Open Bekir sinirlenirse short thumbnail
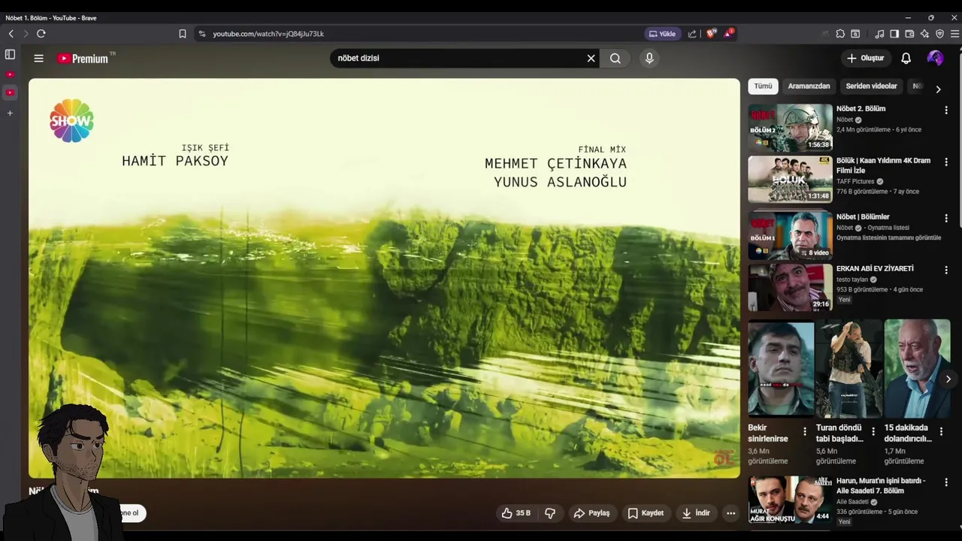 click(781, 368)
